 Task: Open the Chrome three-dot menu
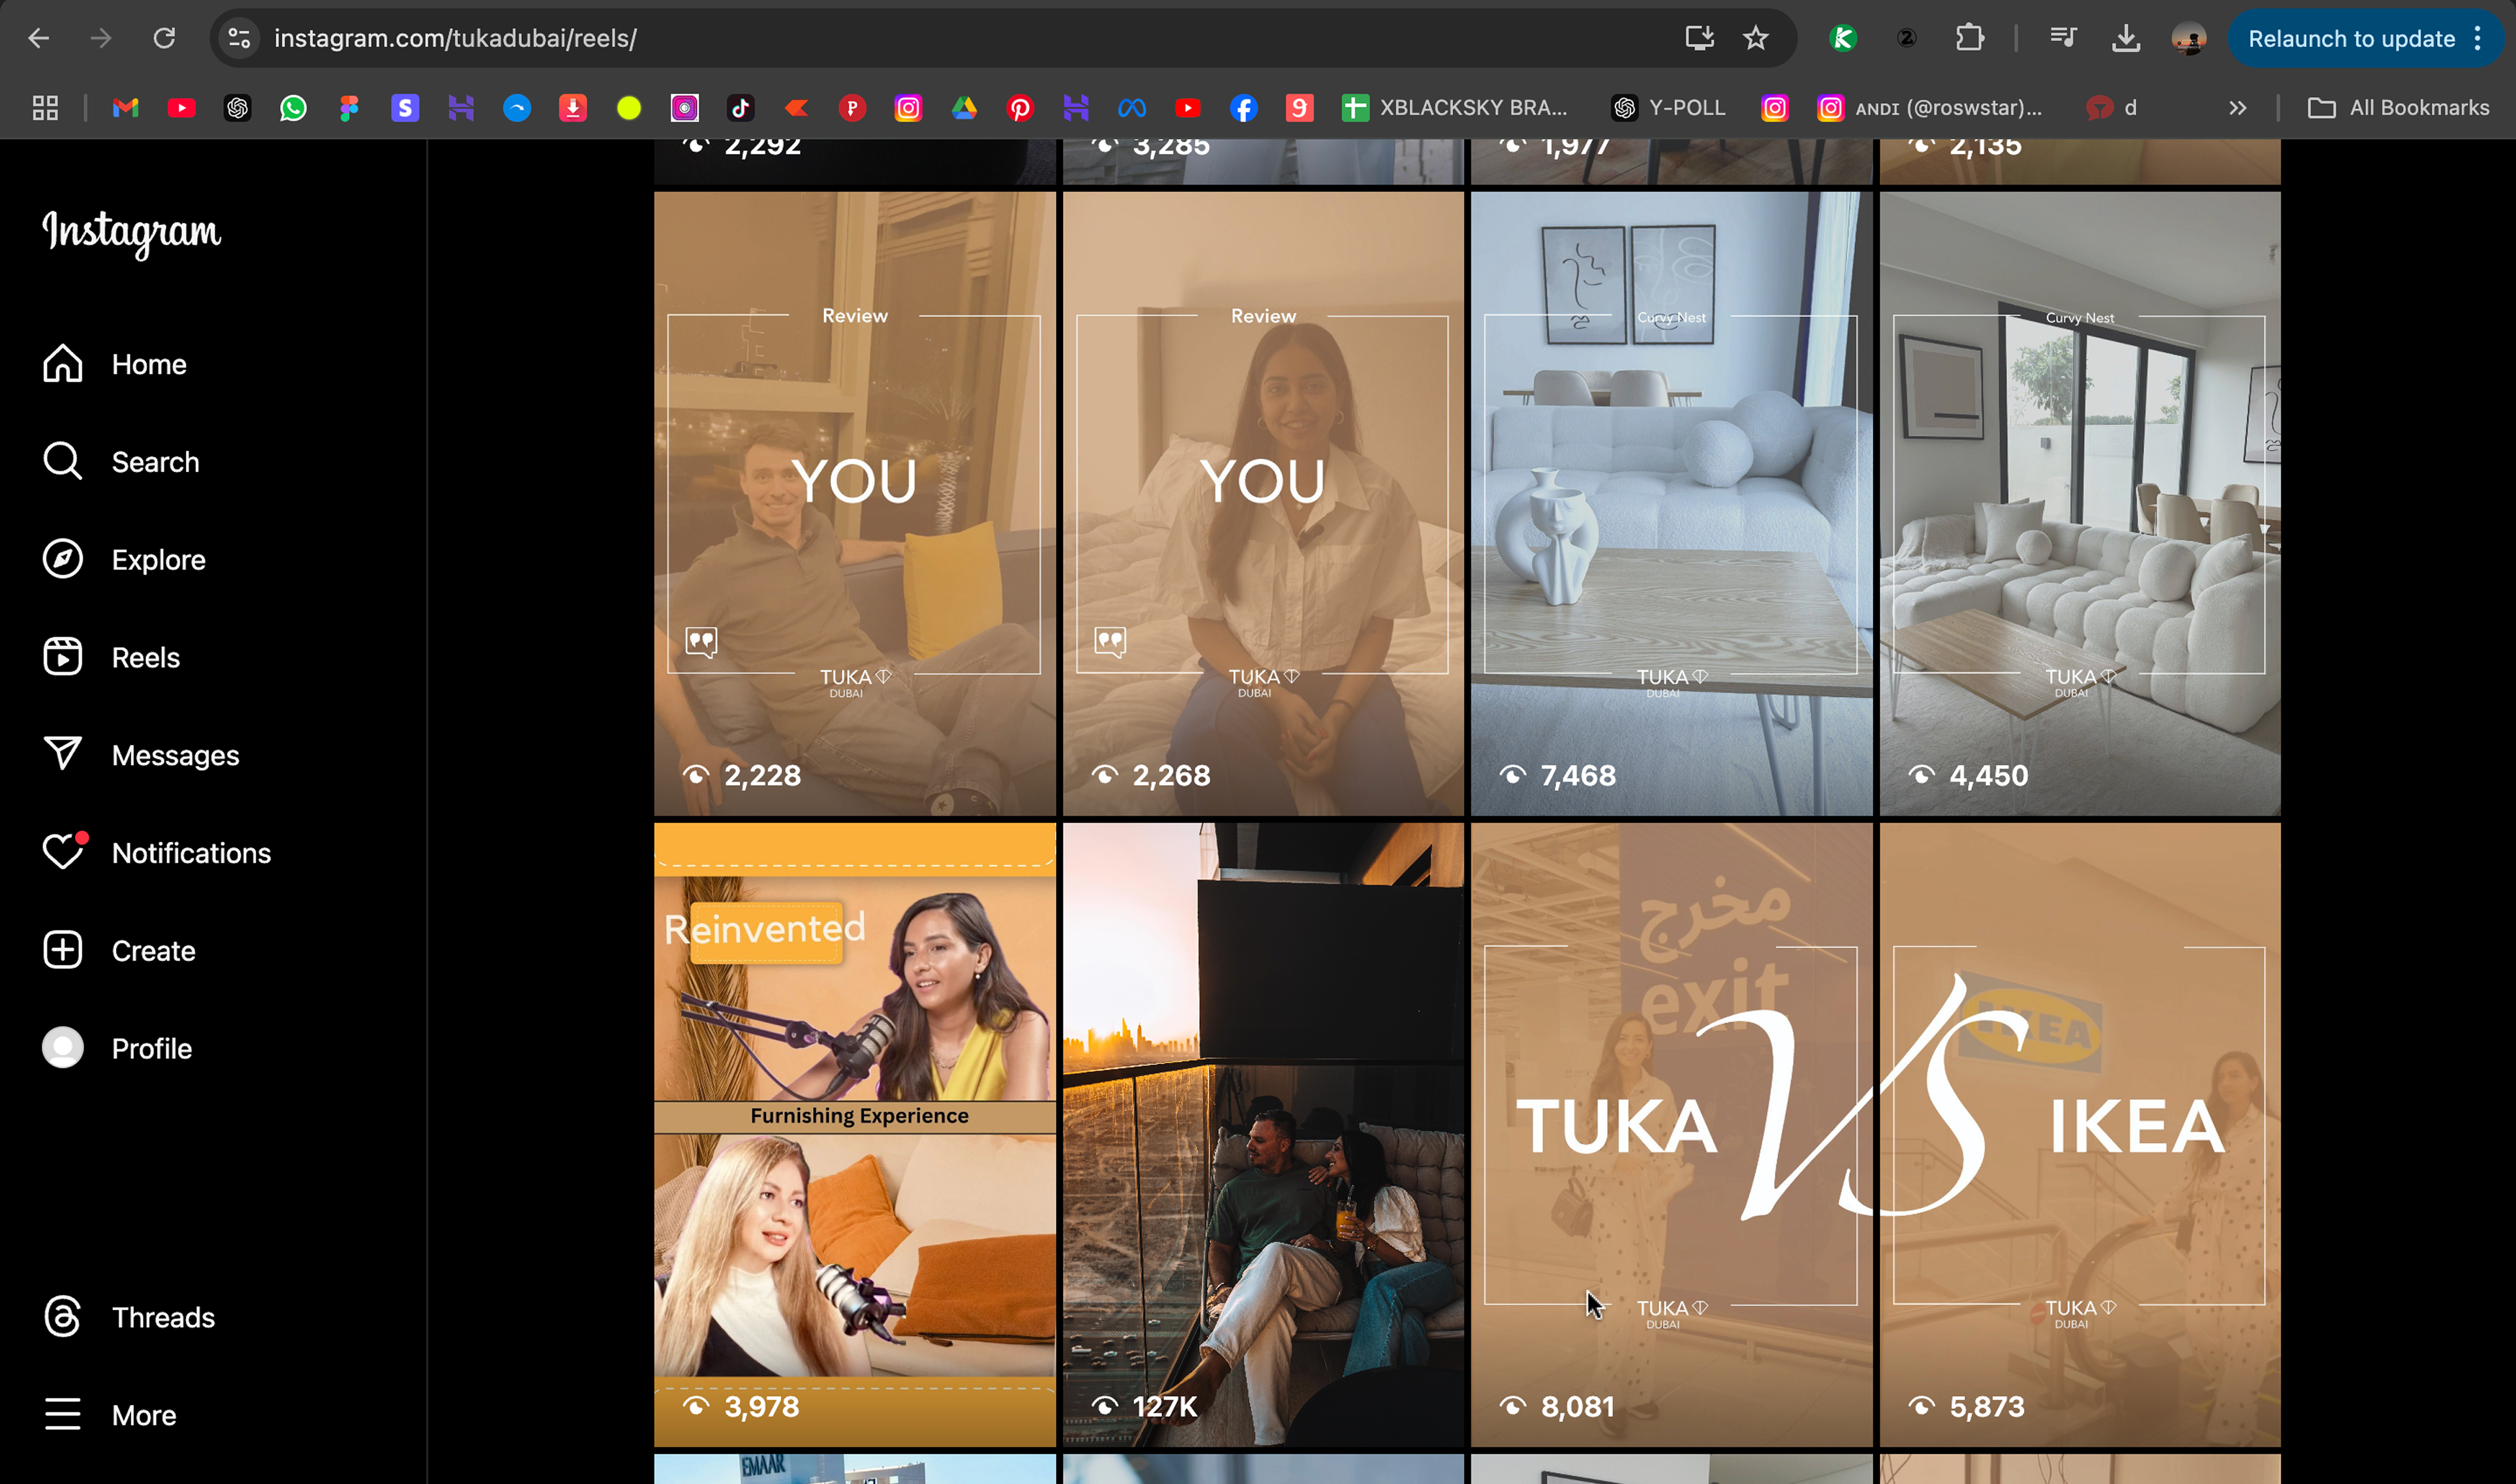[2478, 39]
